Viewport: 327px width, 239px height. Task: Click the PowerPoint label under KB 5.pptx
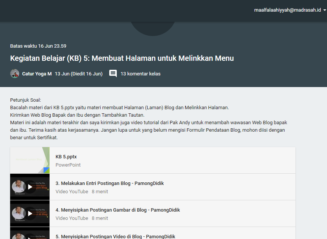pyautogui.click(x=68, y=165)
